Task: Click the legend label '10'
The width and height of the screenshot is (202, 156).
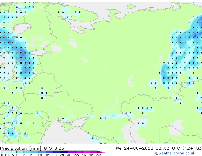Action: pos(40,155)
